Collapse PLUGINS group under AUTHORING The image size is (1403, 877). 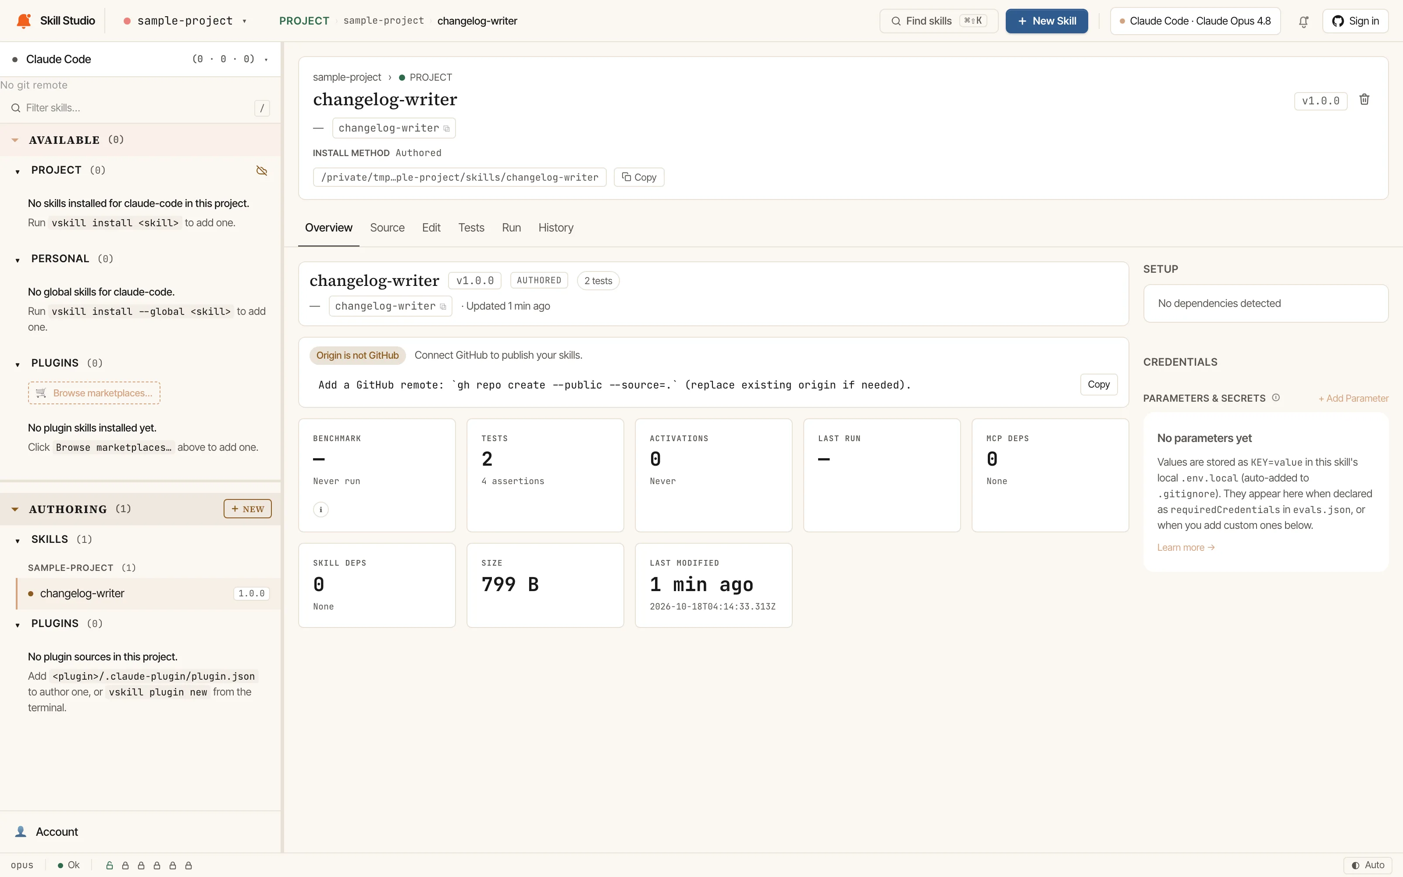point(18,625)
